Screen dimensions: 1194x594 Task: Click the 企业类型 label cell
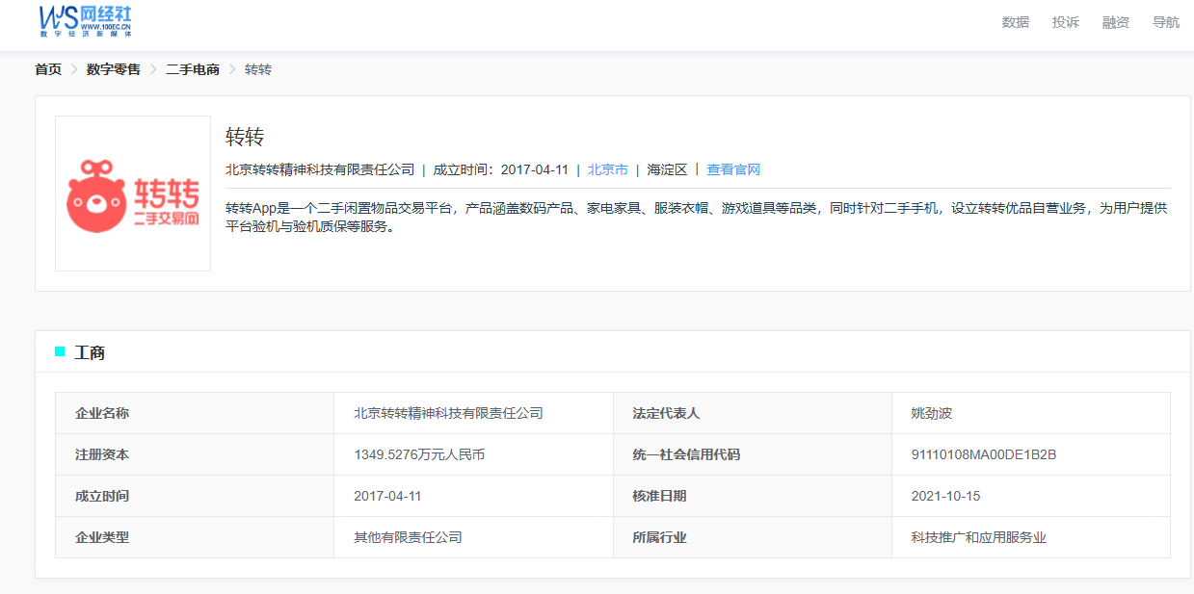[x=195, y=537]
